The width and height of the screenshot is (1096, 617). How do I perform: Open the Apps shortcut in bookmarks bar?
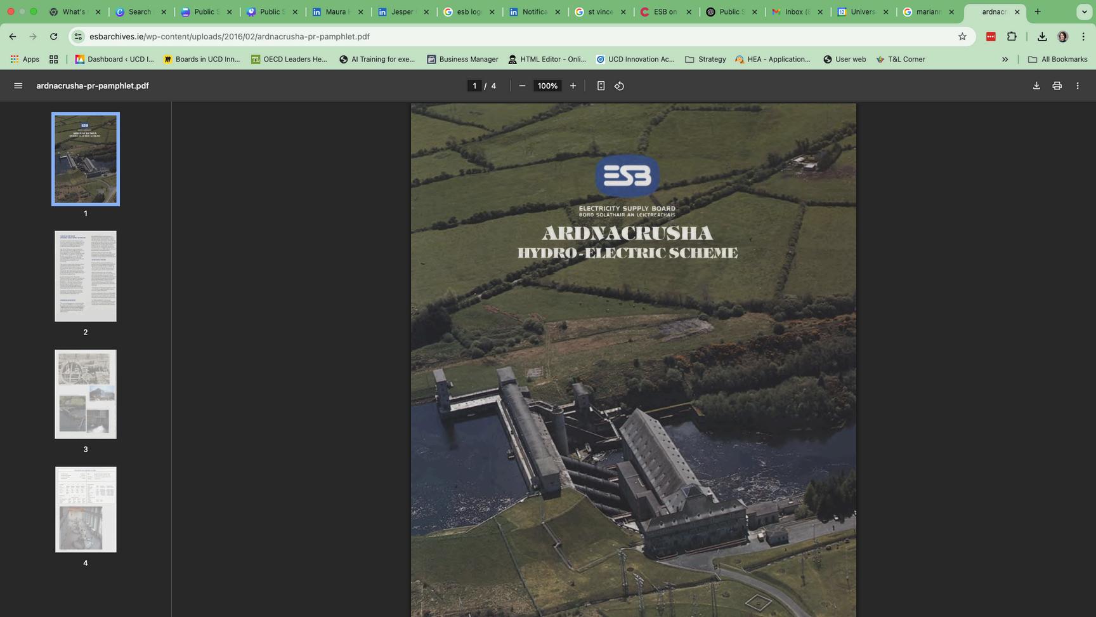(x=25, y=59)
